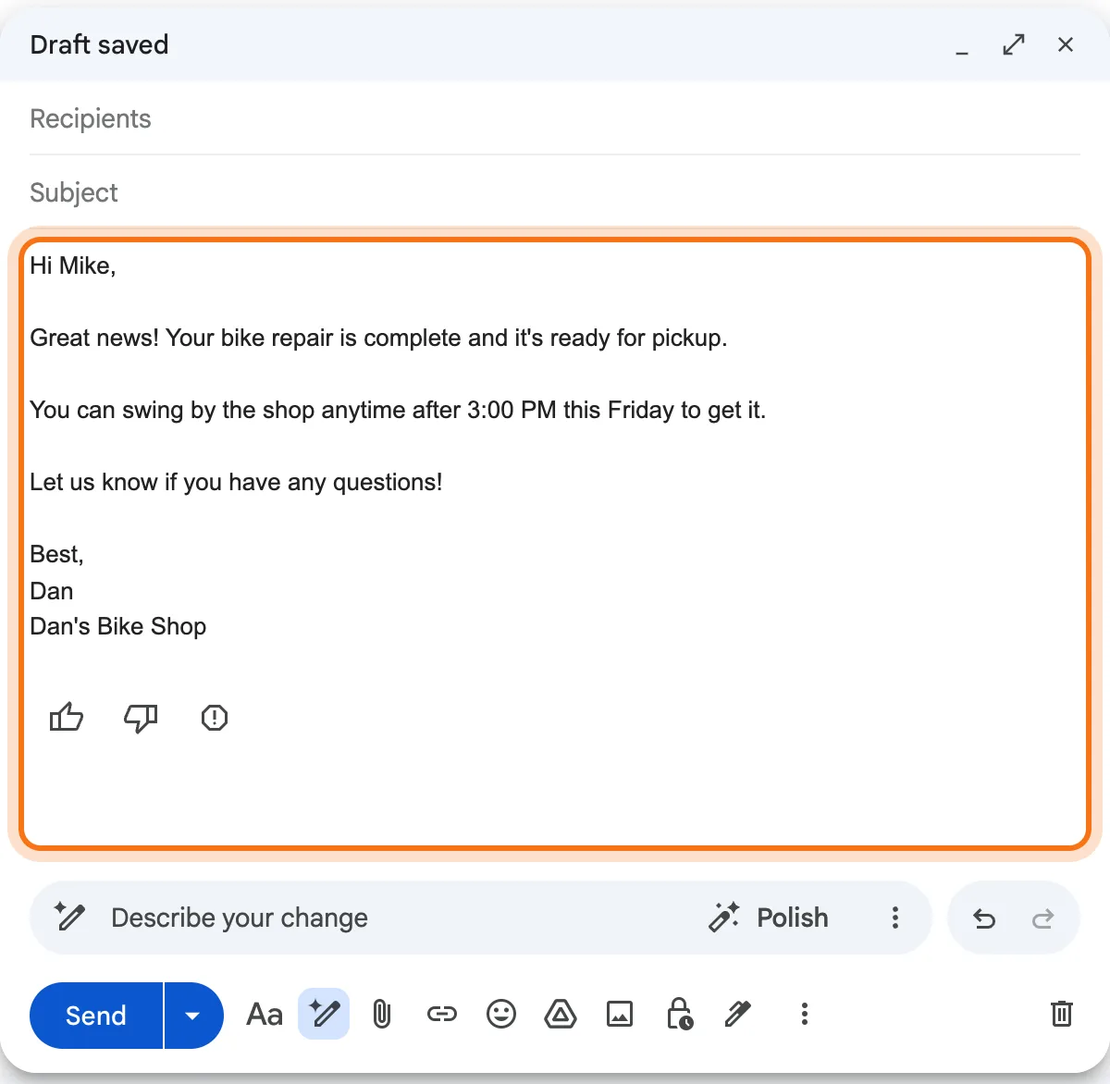This screenshot has height=1084, width=1110.
Task: Expand compose window to full screen
Action: [x=1014, y=44]
